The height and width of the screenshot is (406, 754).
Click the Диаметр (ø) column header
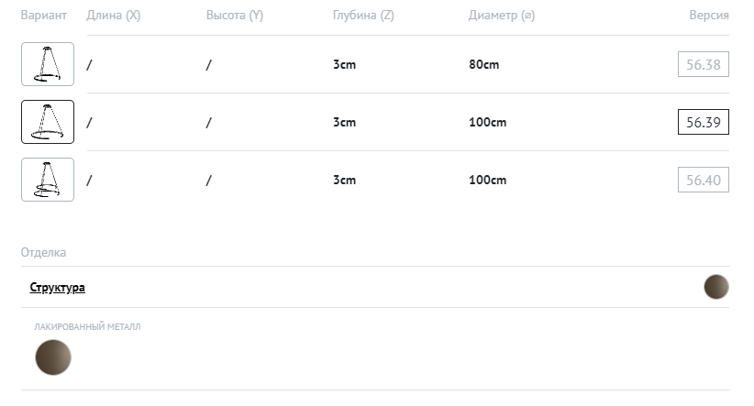pyautogui.click(x=501, y=16)
